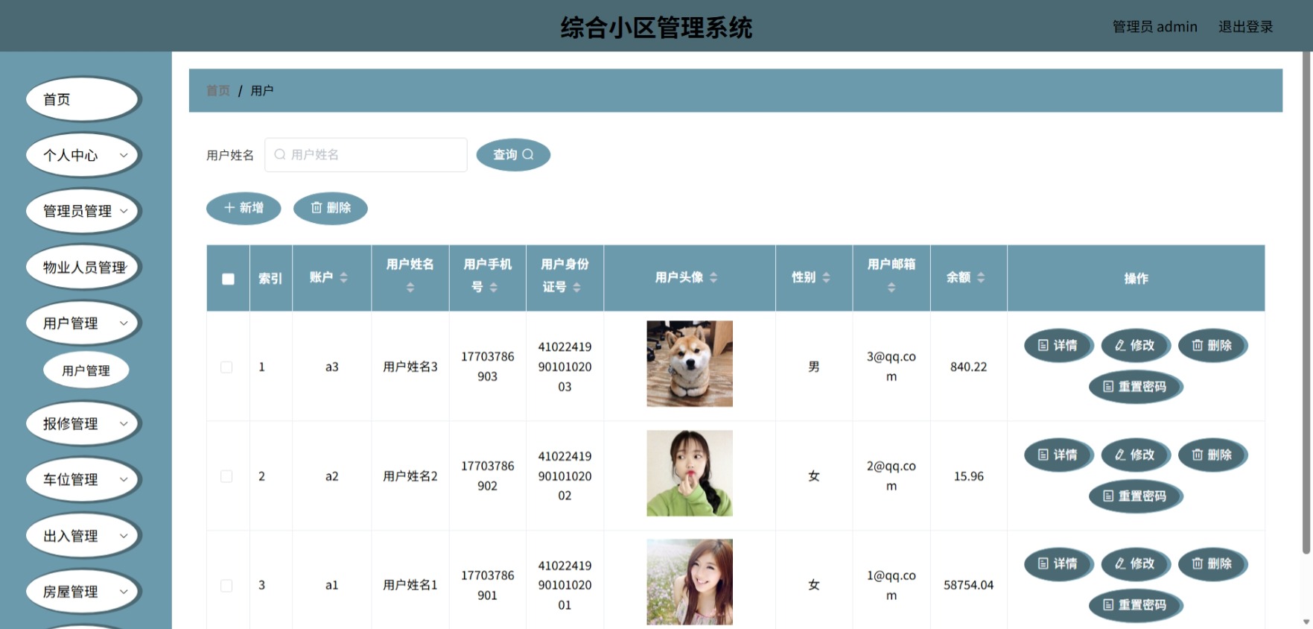Check the checkbox for row a2
Screen dimensions: 1313x629
point(226,476)
